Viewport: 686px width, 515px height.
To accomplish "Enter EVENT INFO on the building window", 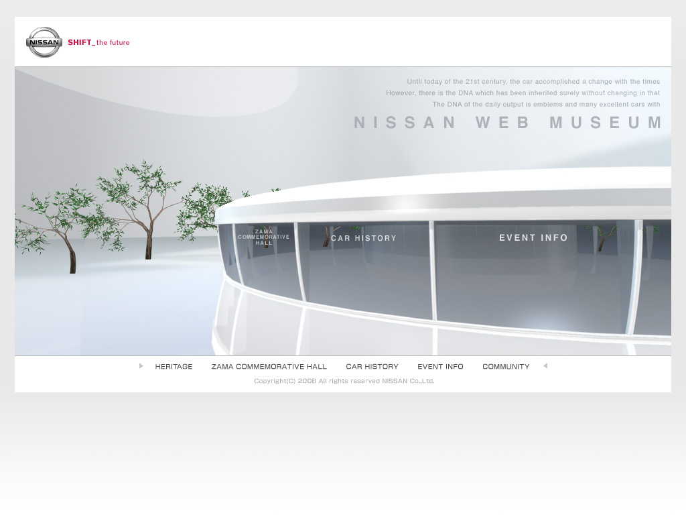I will (x=533, y=238).
